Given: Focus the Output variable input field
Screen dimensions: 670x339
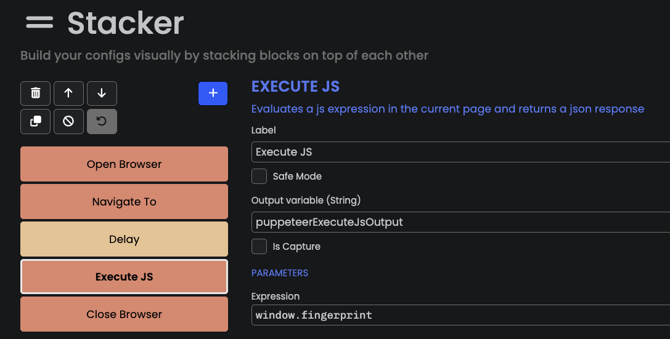Looking at the screenshot, I should click(x=460, y=222).
